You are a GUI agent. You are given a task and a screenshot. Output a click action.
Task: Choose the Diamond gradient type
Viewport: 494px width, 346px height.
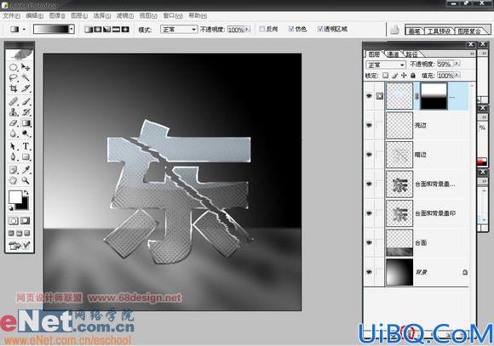(125, 29)
